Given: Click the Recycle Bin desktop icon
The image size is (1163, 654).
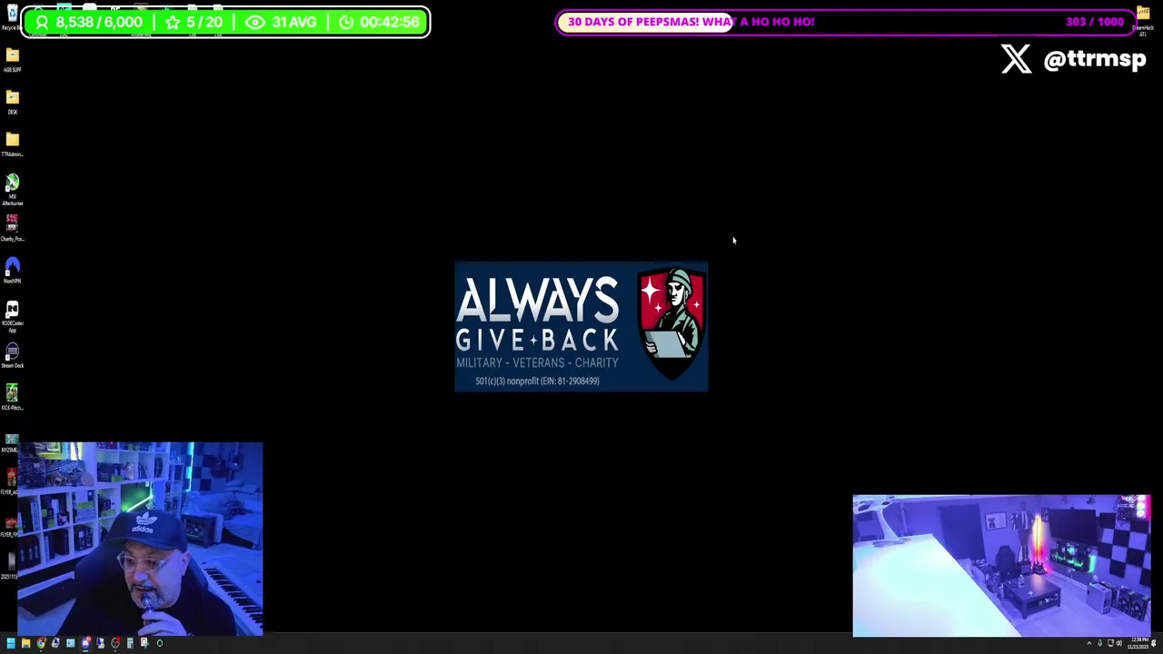Looking at the screenshot, I should pyautogui.click(x=11, y=16).
